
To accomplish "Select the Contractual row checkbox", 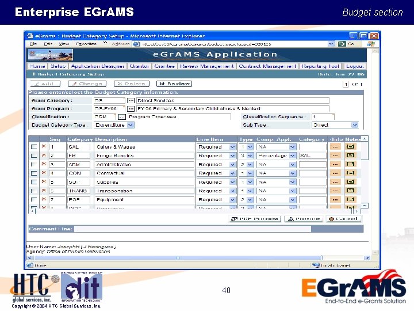I will [x=34, y=173].
